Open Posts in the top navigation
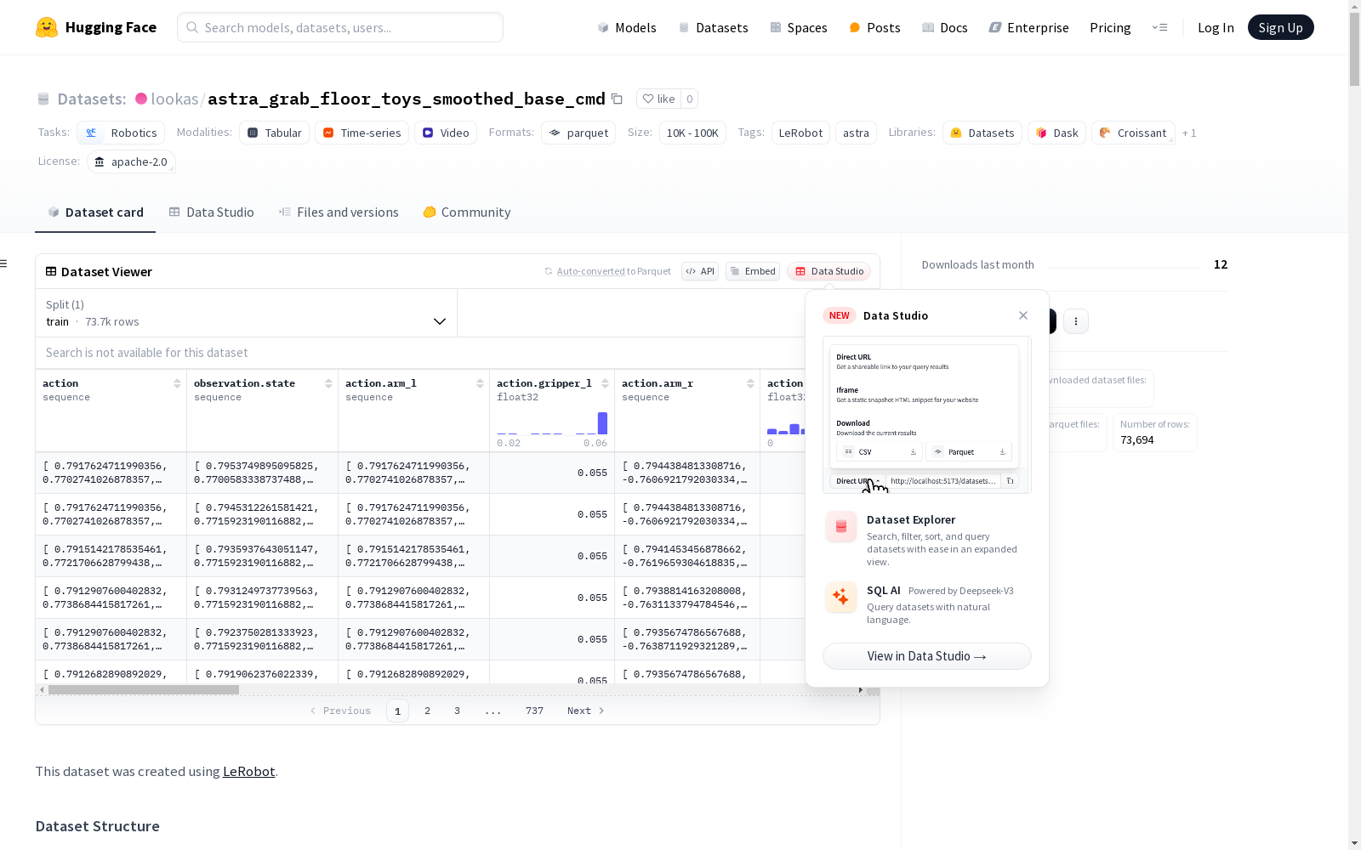 coord(874,27)
